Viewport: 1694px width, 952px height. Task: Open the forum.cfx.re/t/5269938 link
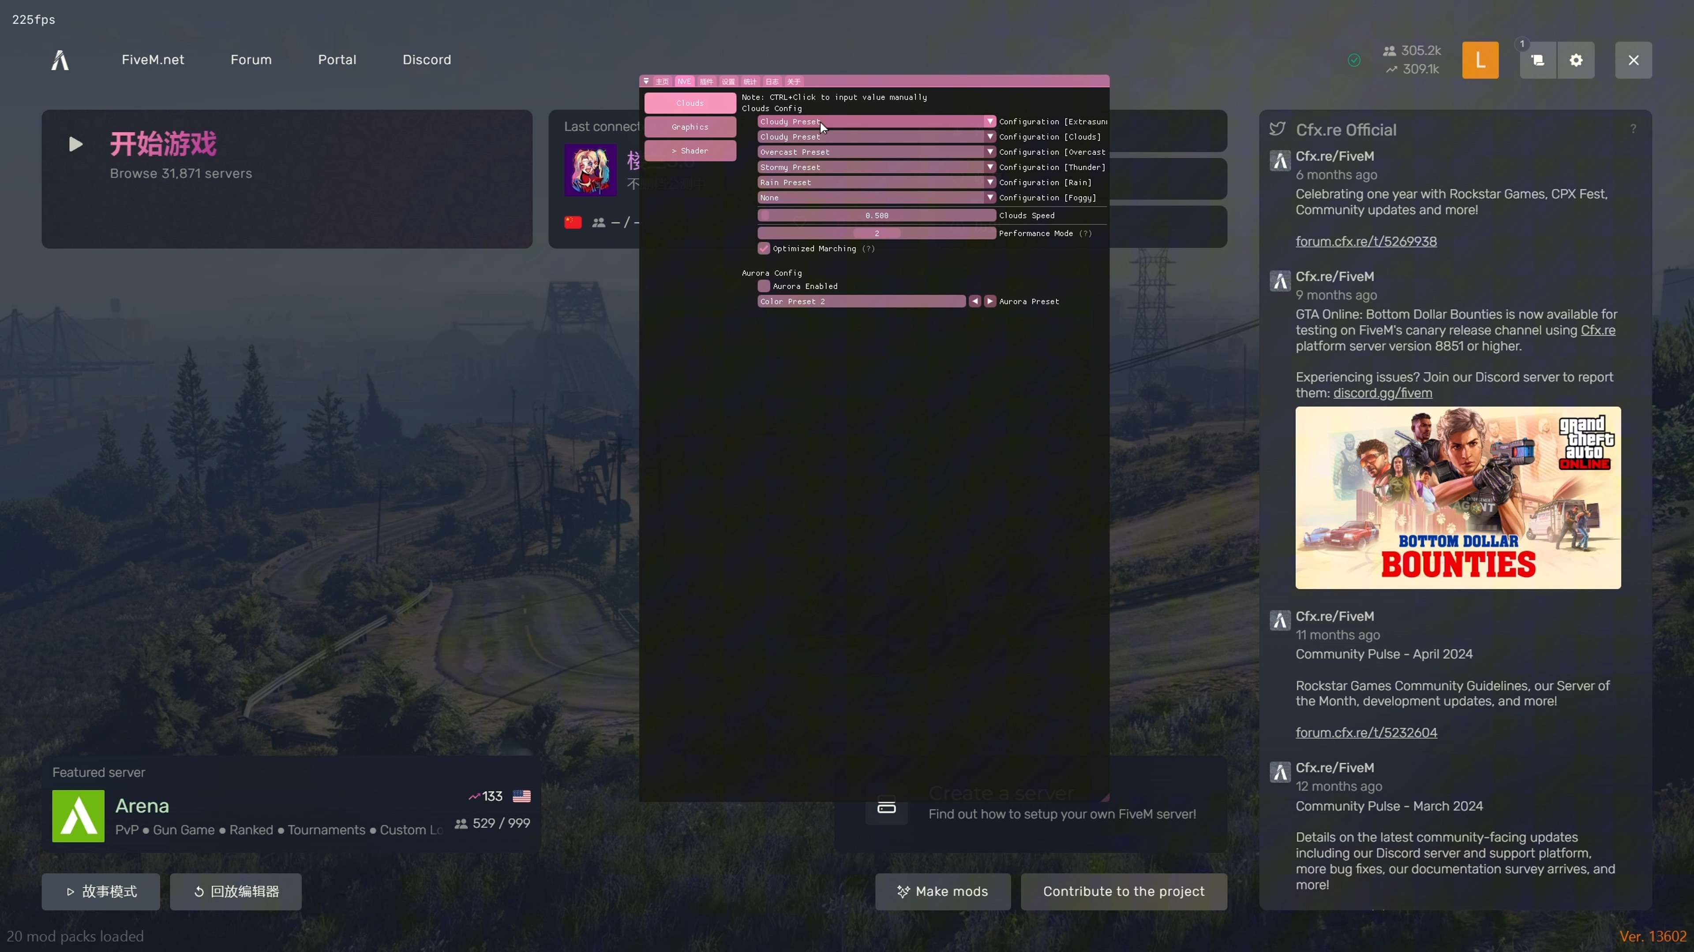click(1366, 241)
